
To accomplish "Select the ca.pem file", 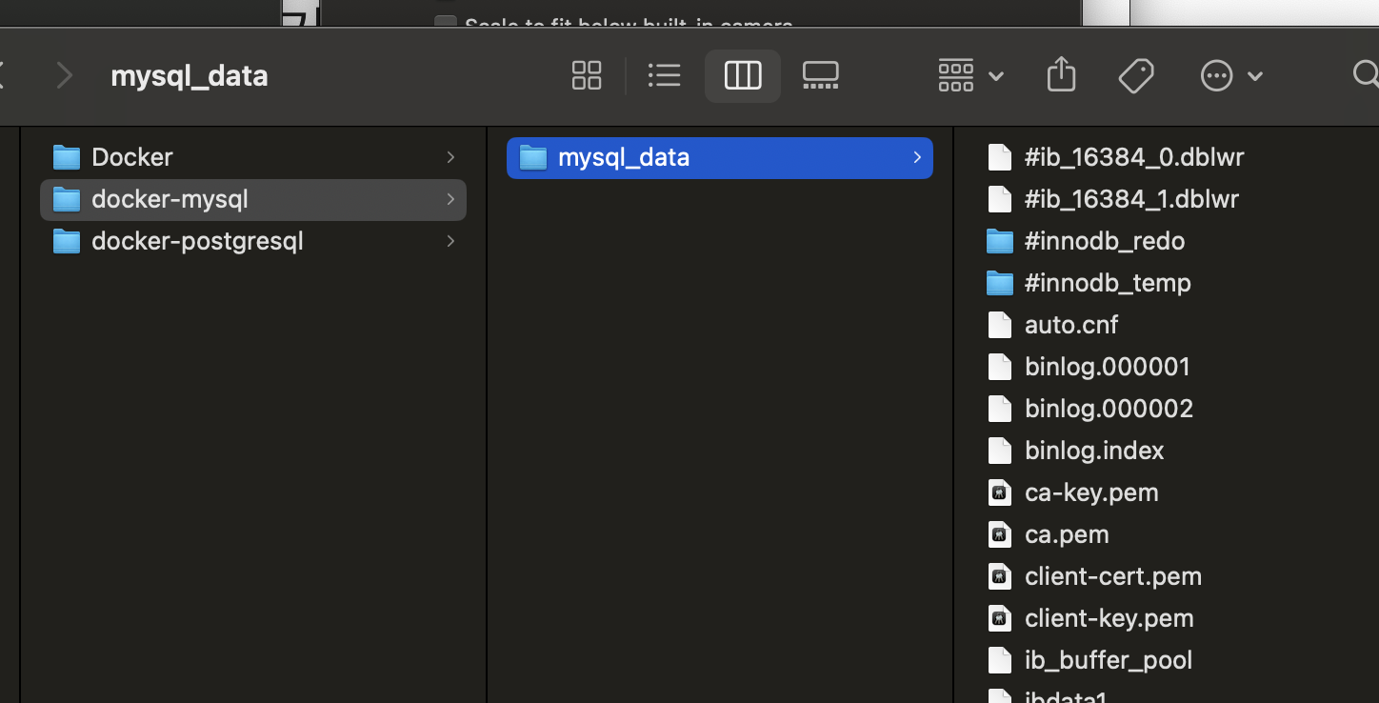I will click(1067, 534).
